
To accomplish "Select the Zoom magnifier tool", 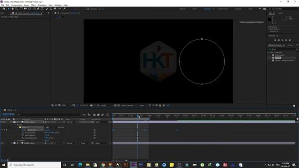I will click(17, 9).
